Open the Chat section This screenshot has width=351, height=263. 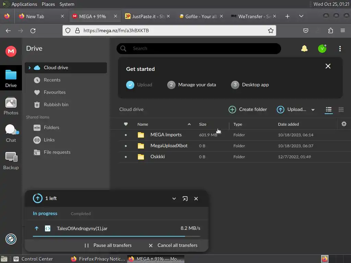pyautogui.click(x=11, y=134)
